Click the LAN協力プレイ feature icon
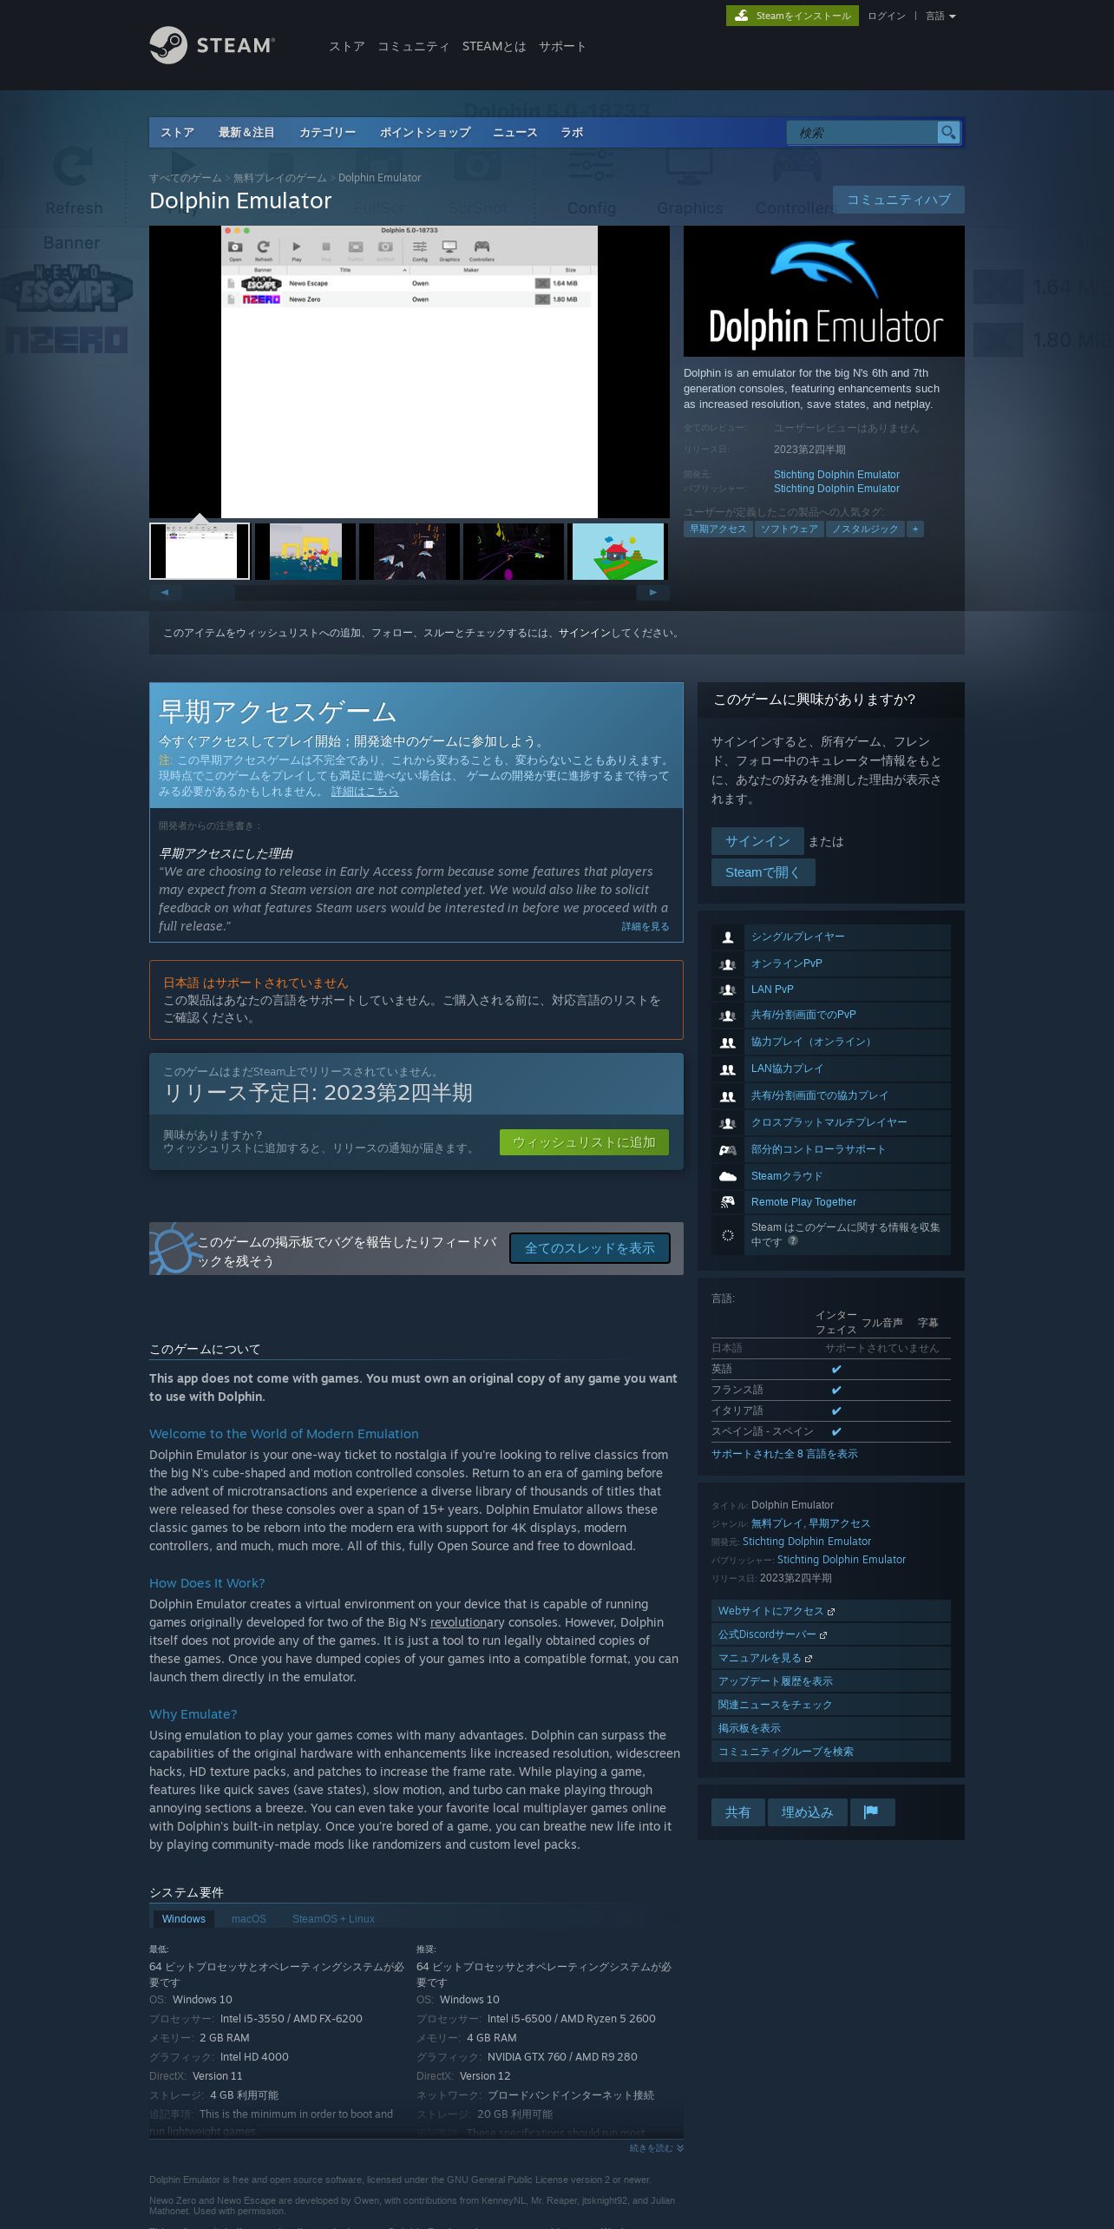 click(x=728, y=1069)
